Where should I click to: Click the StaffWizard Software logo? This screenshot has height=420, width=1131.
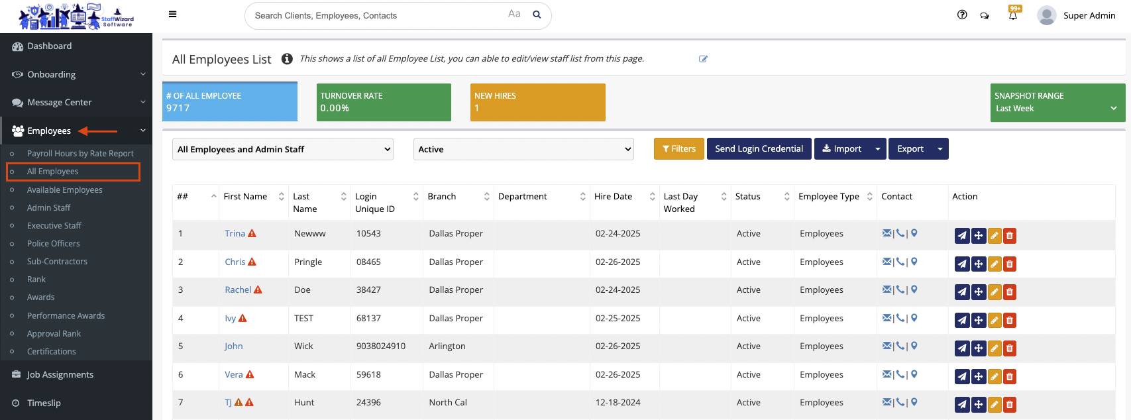pyautogui.click(x=76, y=17)
